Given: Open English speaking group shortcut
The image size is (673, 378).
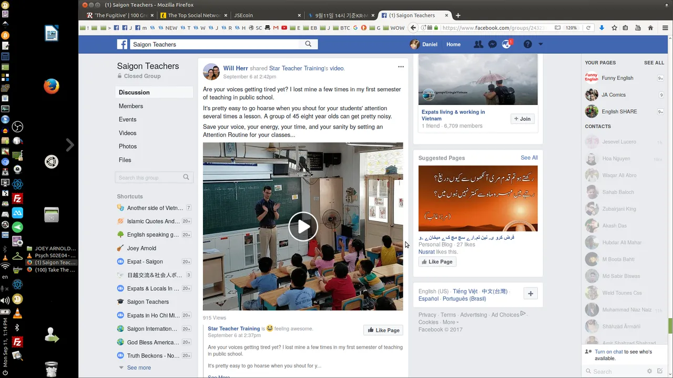Looking at the screenshot, I should point(154,235).
